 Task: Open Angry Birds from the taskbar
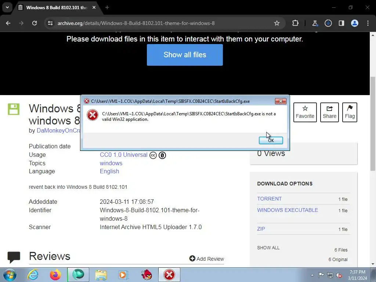pyautogui.click(x=147, y=275)
